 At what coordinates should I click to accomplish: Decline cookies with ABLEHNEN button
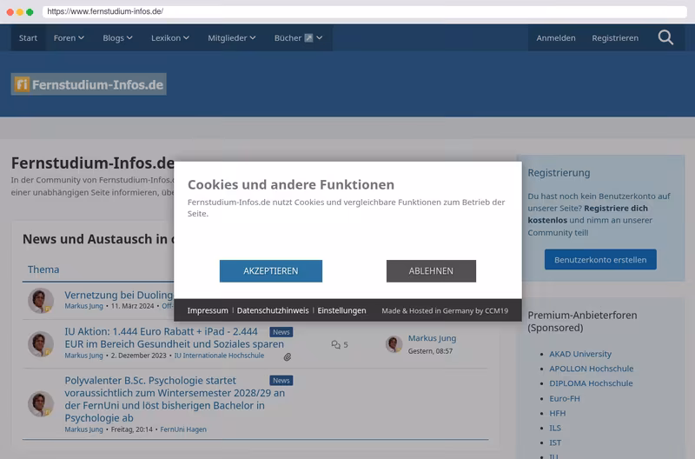click(x=431, y=271)
